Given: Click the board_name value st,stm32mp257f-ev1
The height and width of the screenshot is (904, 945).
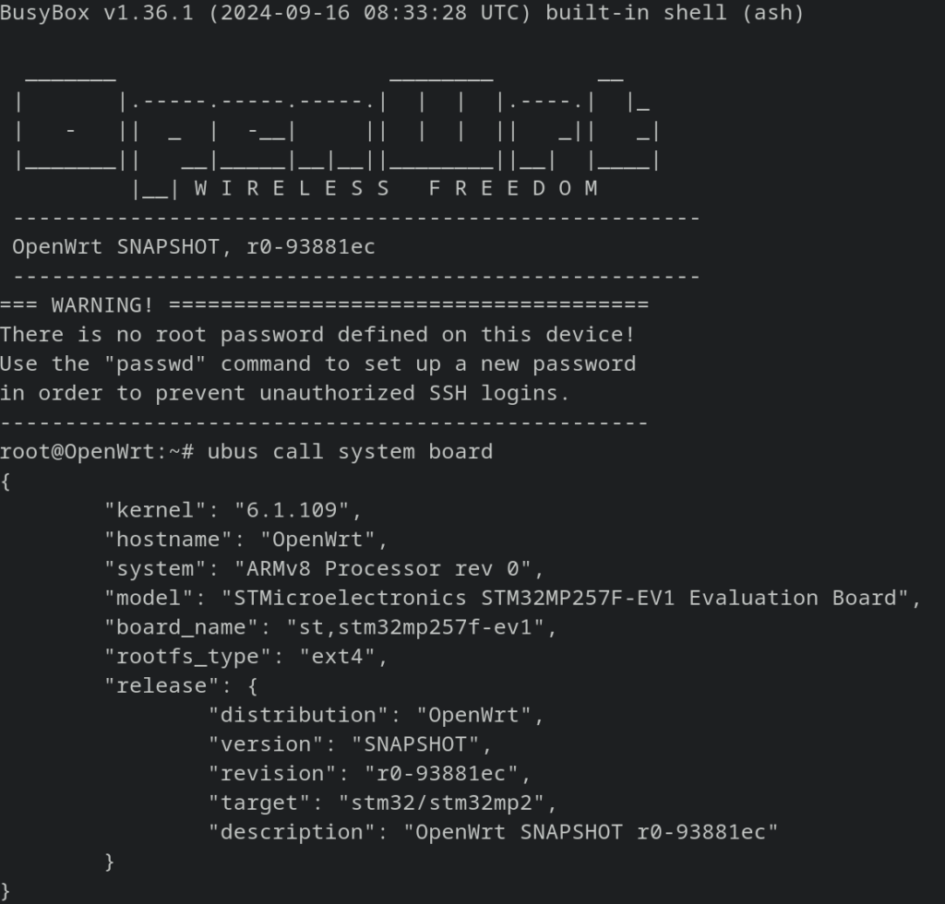Looking at the screenshot, I should 415,627.
